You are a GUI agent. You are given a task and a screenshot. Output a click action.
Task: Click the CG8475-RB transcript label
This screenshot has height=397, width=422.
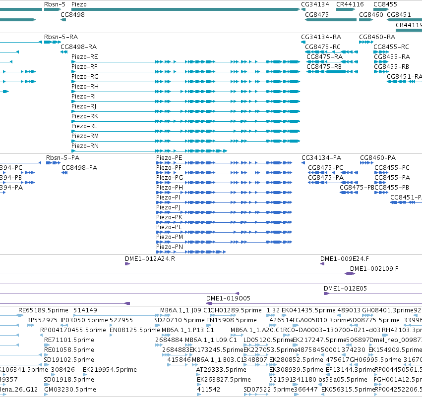(324, 67)
